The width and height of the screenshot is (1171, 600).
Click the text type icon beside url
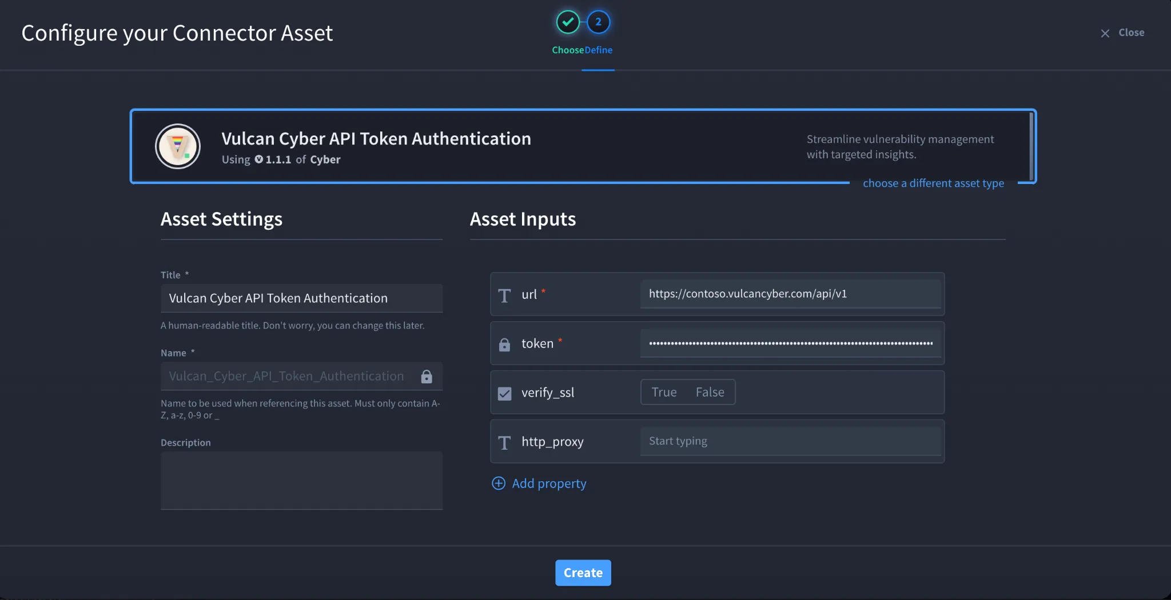pyautogui.click(x=504, y=295)
